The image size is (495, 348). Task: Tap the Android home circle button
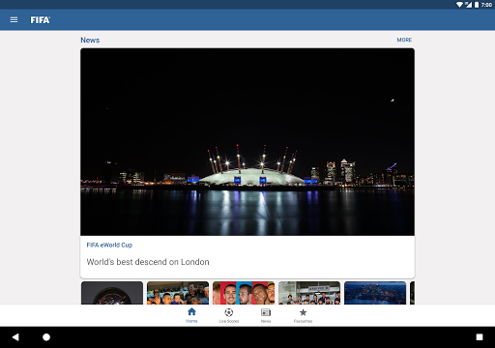pos(46,337)
